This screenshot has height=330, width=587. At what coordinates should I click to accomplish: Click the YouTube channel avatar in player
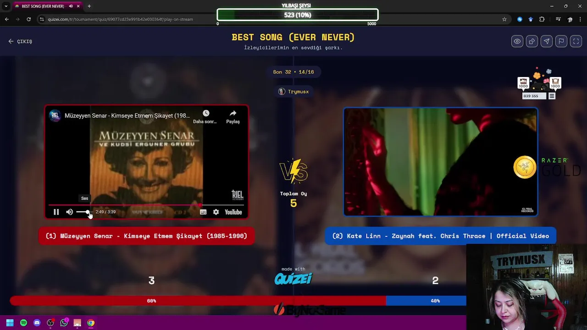coord(55,115)
